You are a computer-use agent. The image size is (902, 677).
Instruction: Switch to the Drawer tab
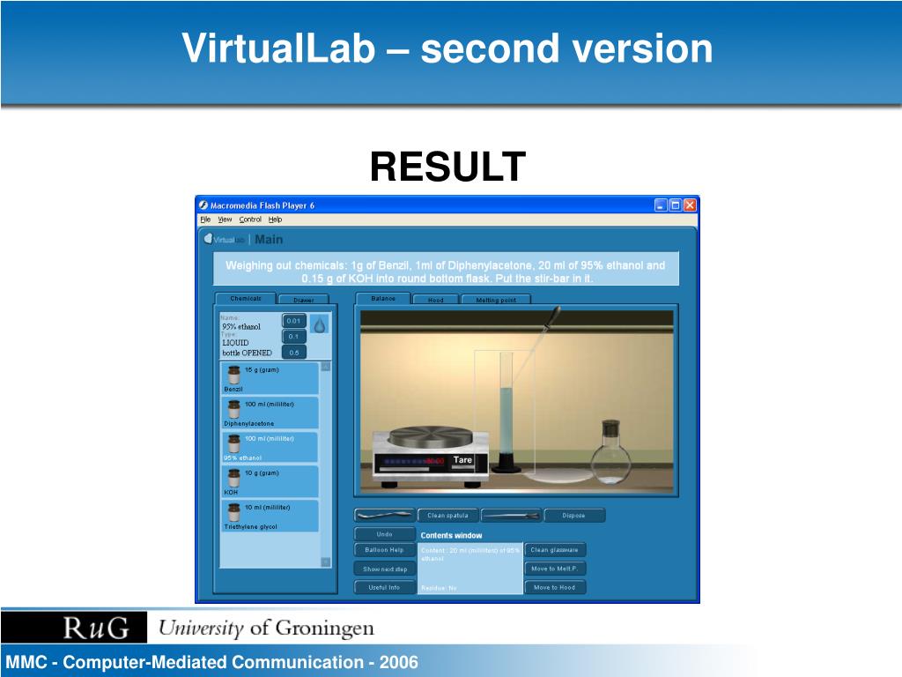304,300
